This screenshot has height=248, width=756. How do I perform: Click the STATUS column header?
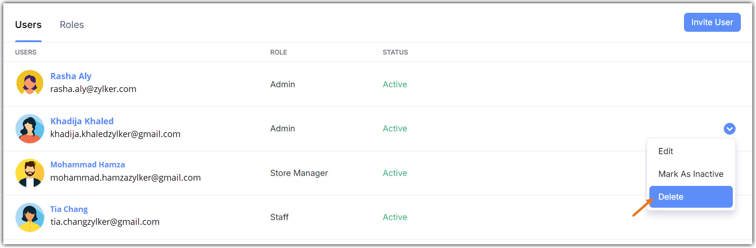tap(395, 52)
